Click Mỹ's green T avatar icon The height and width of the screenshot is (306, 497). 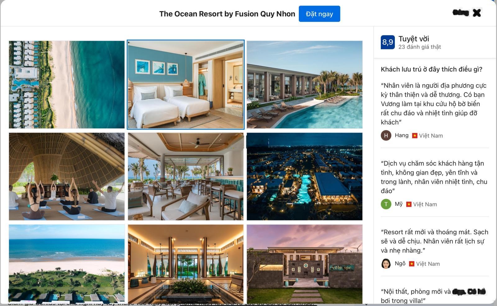click(x=386, y=204)
